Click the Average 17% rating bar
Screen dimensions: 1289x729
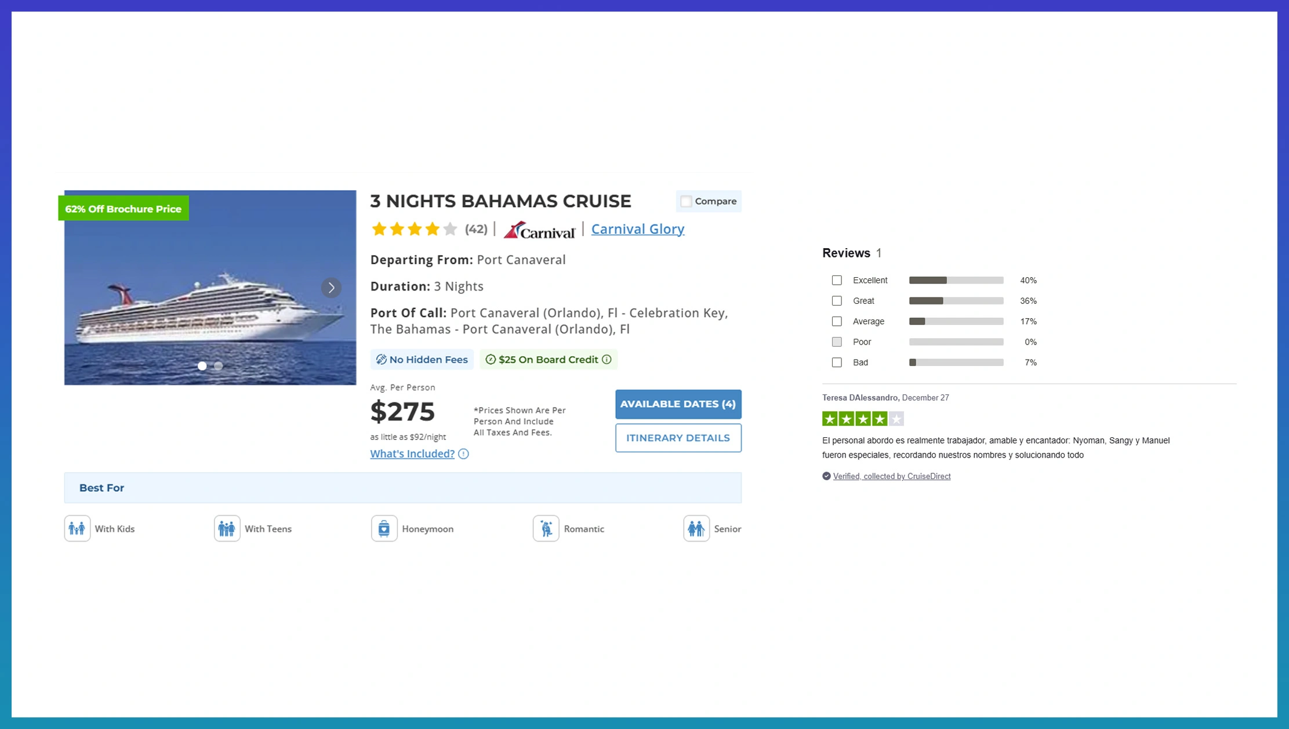(956, 321)
